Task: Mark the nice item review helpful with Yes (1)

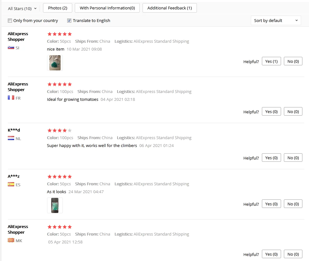Action: (x=271, y=61)
